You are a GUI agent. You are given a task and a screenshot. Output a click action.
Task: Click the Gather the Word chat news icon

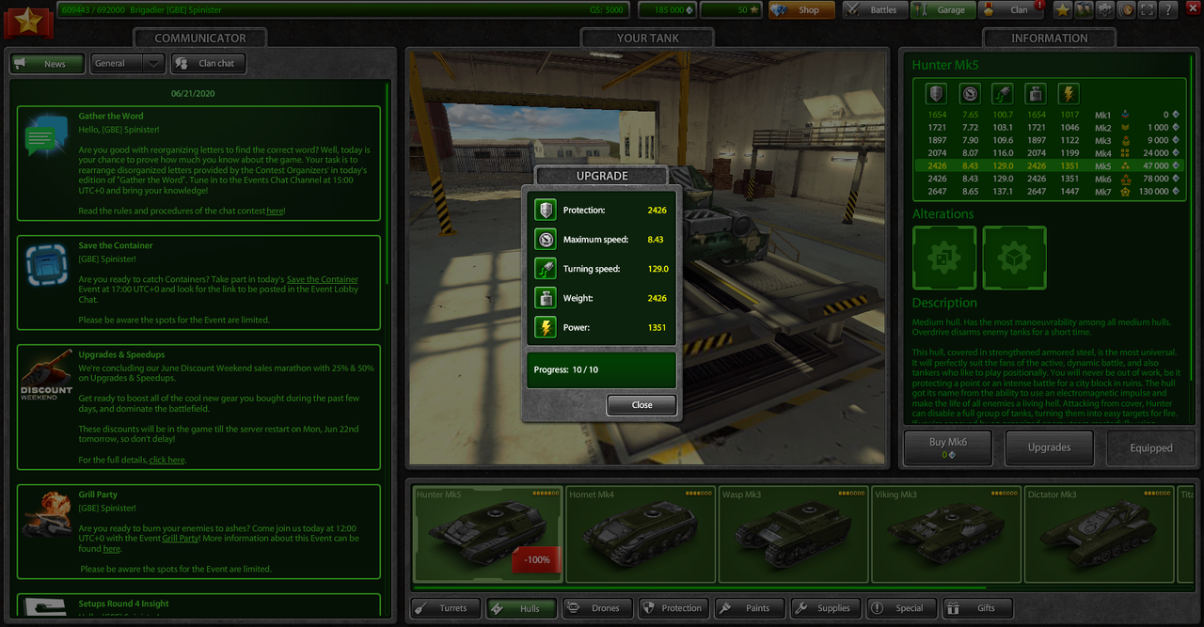coord(46,137)
